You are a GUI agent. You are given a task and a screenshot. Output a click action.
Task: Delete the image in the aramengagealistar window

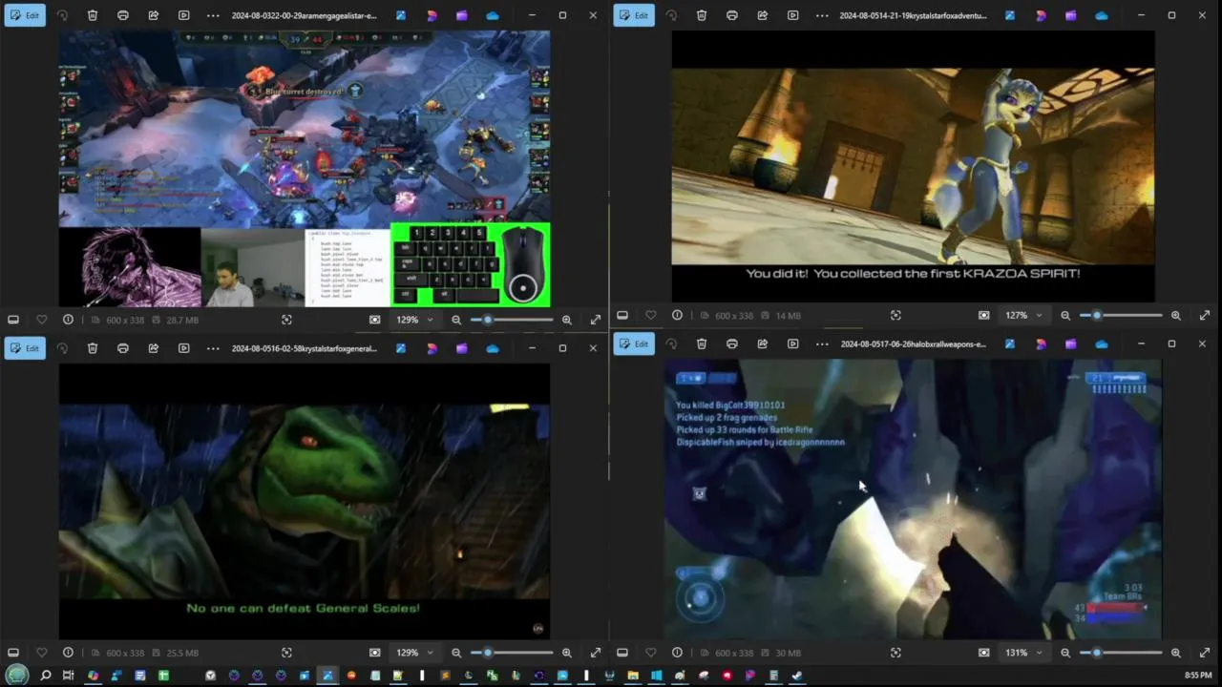point(93,15)
